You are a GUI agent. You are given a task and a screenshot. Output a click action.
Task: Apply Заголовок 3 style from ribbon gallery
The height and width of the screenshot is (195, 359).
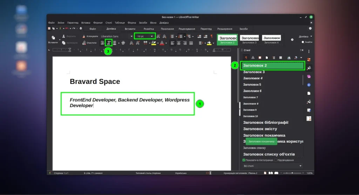click(249, 39)
